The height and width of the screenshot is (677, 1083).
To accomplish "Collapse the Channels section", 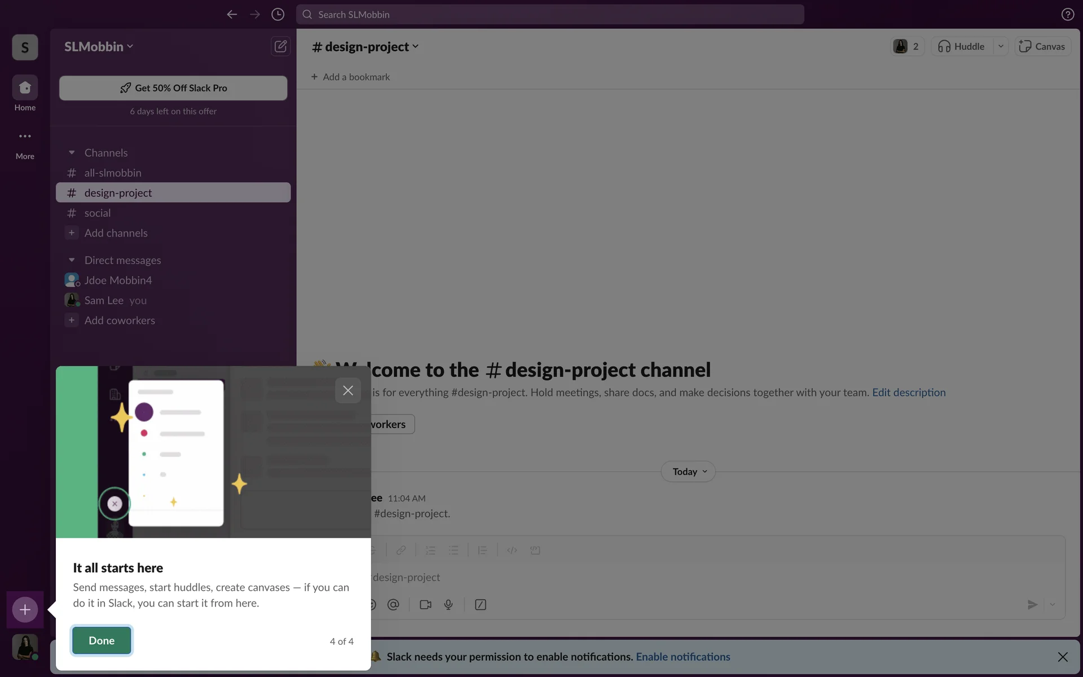I will 72,153.
